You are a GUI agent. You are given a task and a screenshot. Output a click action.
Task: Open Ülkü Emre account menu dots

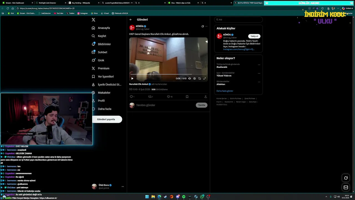click(123, 187)
